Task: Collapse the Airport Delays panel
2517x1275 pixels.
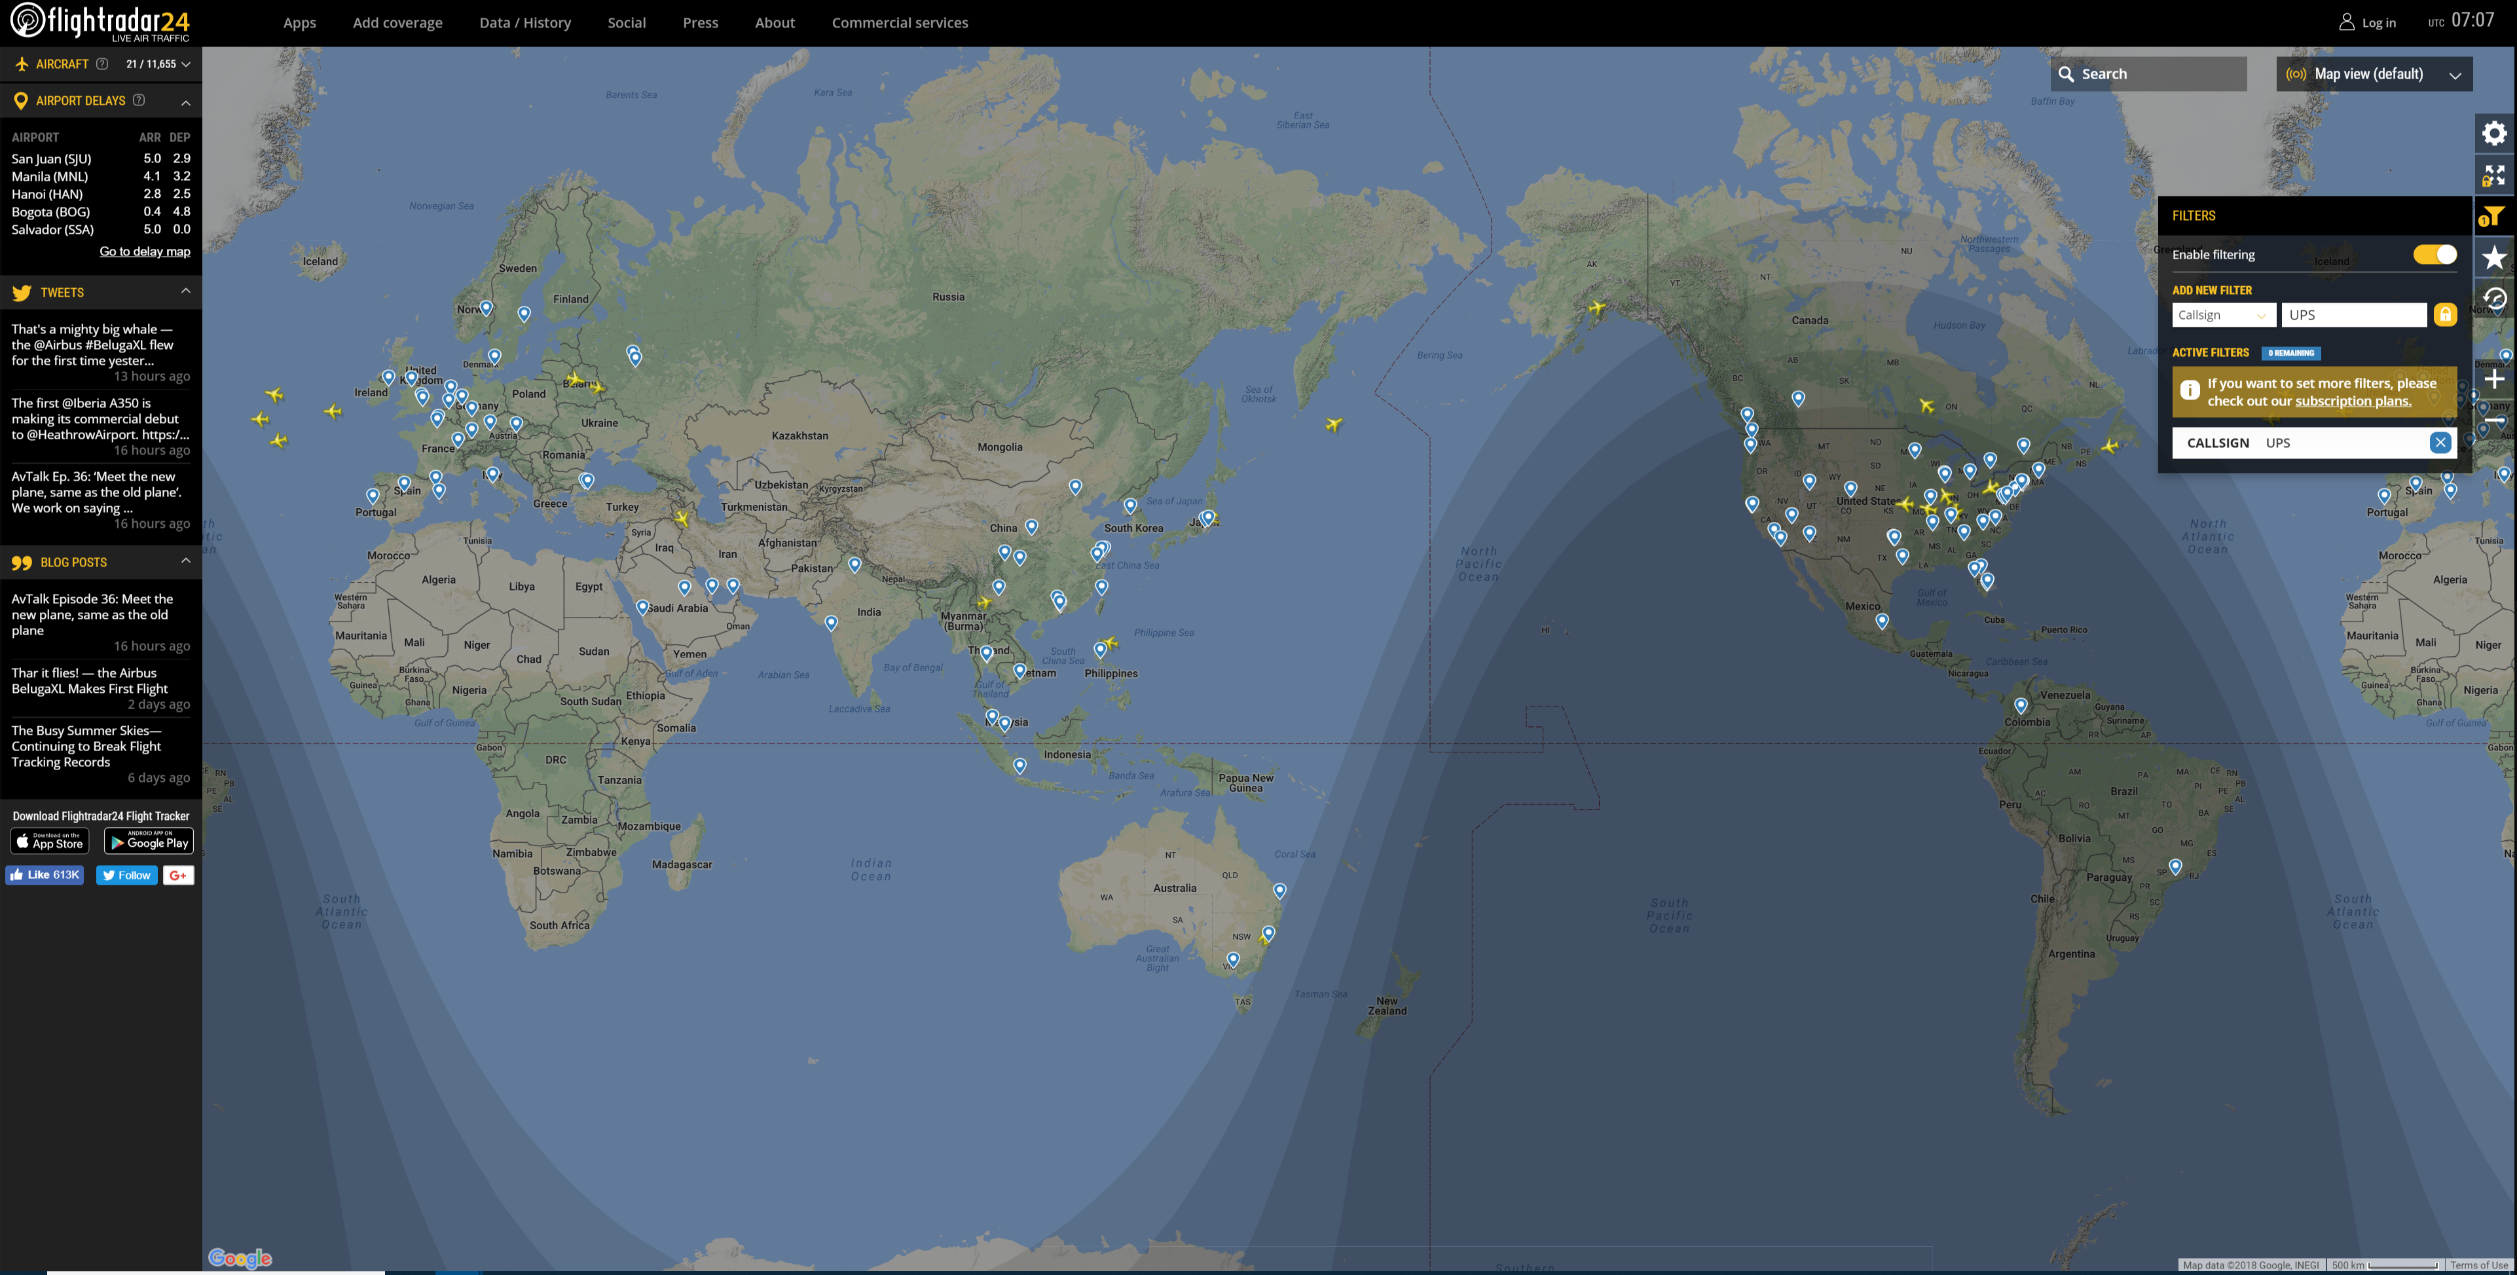Action: click(186, 102)
